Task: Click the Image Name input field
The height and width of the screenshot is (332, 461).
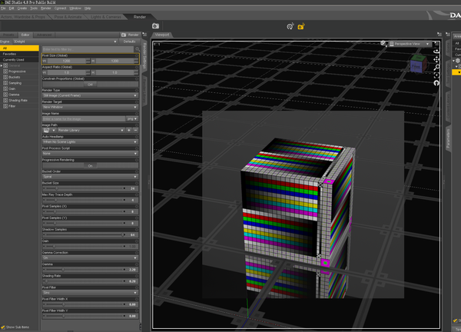Action: pos(84,119)
